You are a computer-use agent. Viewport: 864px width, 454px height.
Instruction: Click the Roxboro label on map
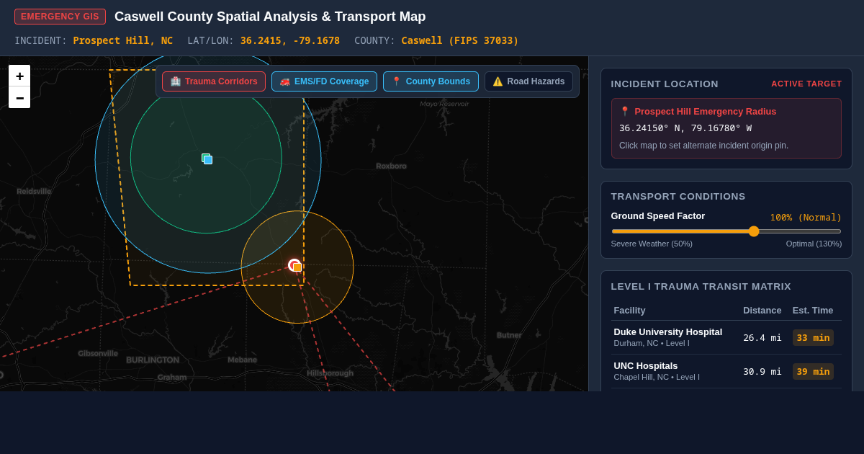click(391, 166)
